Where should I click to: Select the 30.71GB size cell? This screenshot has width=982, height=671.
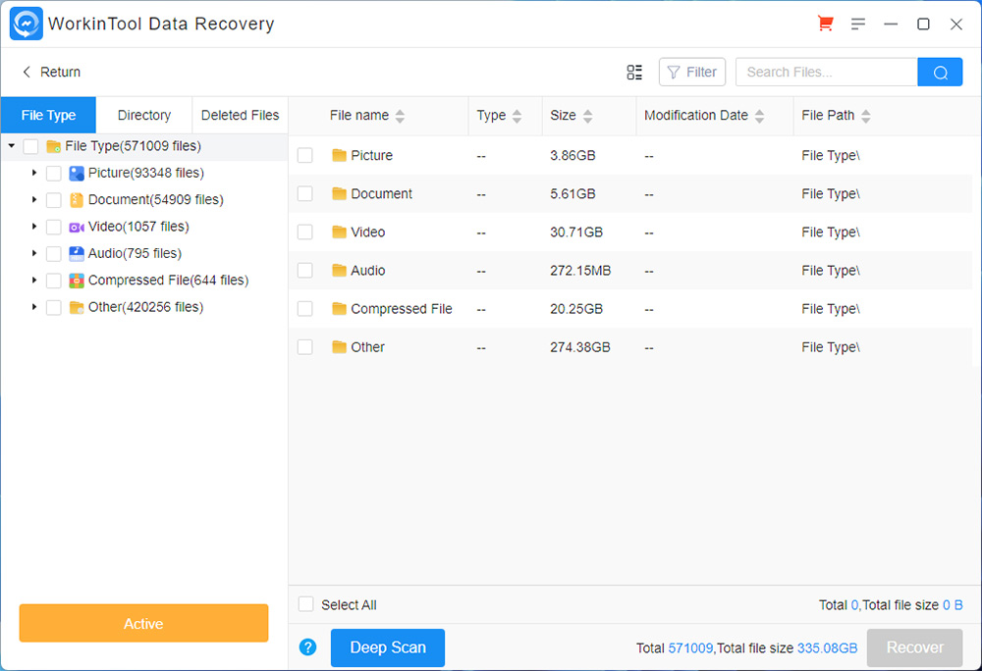[576, 232]
